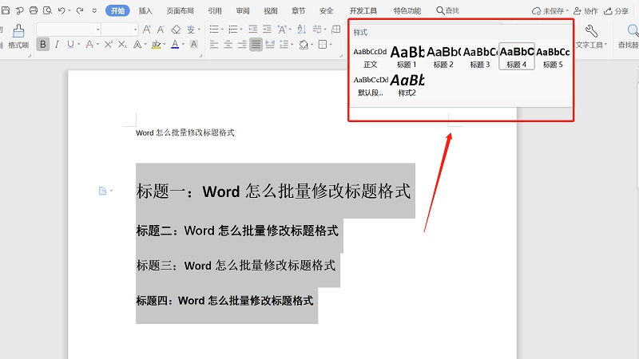Open the 页面布局 ribbon tab
This screenshot has width=639, height=359.
pyautogui.click(x=180, y=11)
